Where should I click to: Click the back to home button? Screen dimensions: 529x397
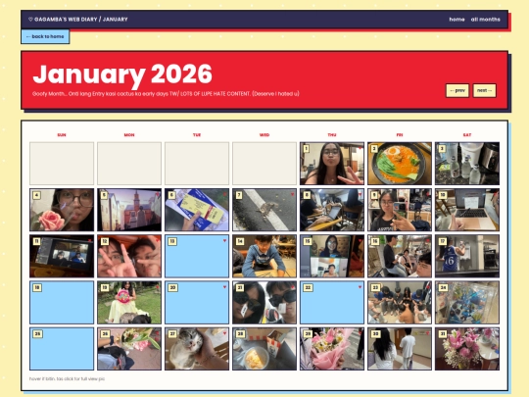[x=45, y=36]
